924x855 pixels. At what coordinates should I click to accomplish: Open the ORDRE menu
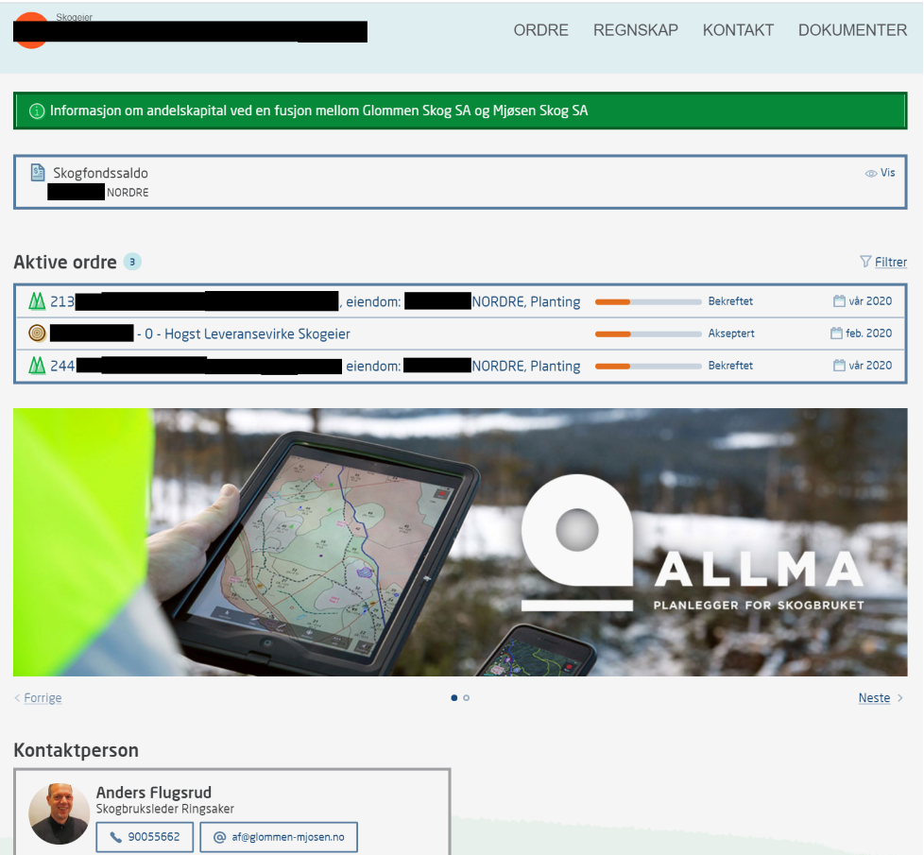tap(540, 30)
